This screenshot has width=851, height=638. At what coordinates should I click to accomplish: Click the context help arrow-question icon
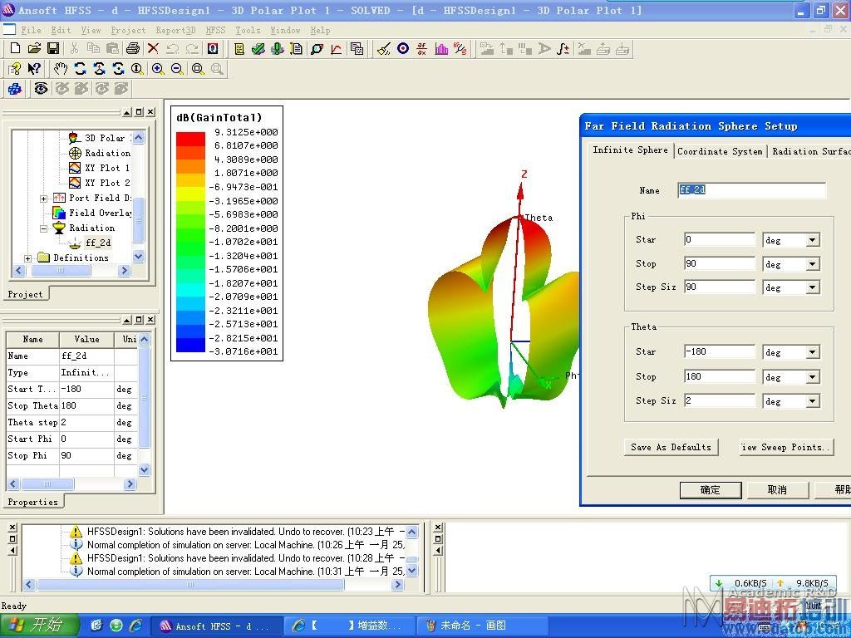click(x=34, y=69)
